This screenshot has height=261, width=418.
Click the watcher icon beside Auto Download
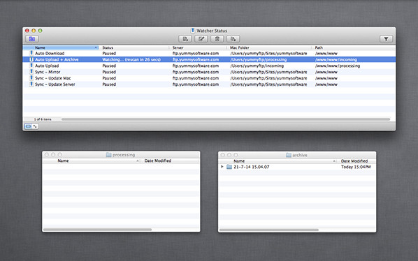(x=31, y=53)
